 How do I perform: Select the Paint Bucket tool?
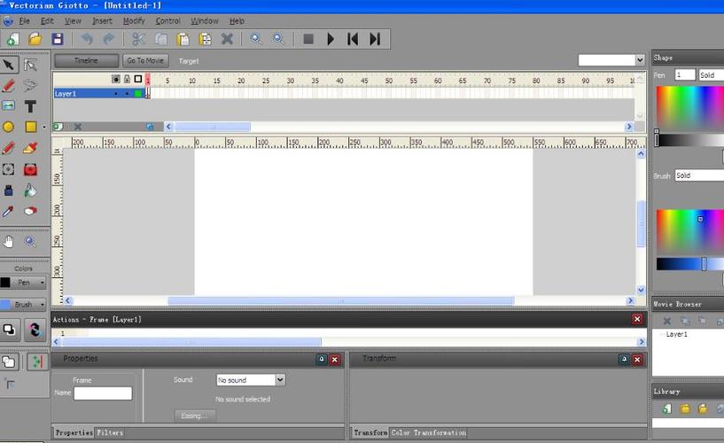30,190
